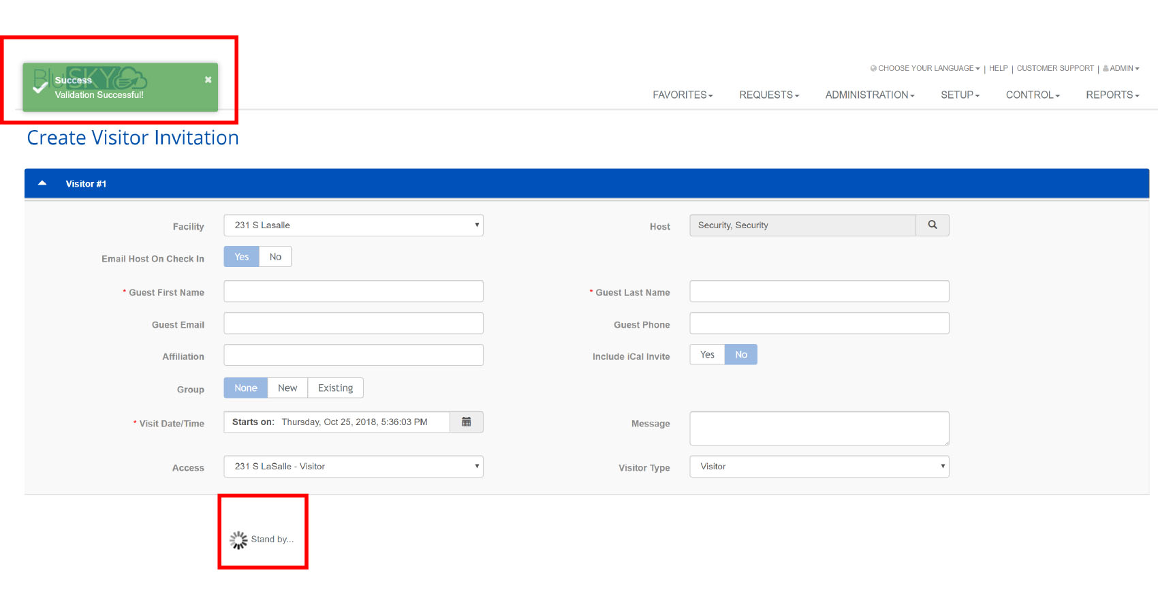Open the Visitor Type dropdown
Screen dimensions: 1158x609
point(819,467)
